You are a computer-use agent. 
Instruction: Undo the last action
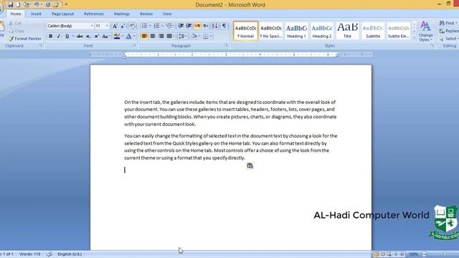[37, 5]
